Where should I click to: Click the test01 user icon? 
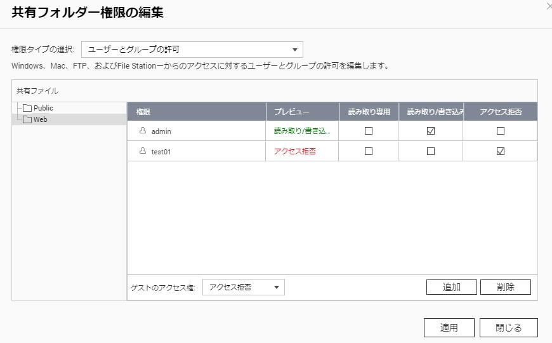(143, 151)
